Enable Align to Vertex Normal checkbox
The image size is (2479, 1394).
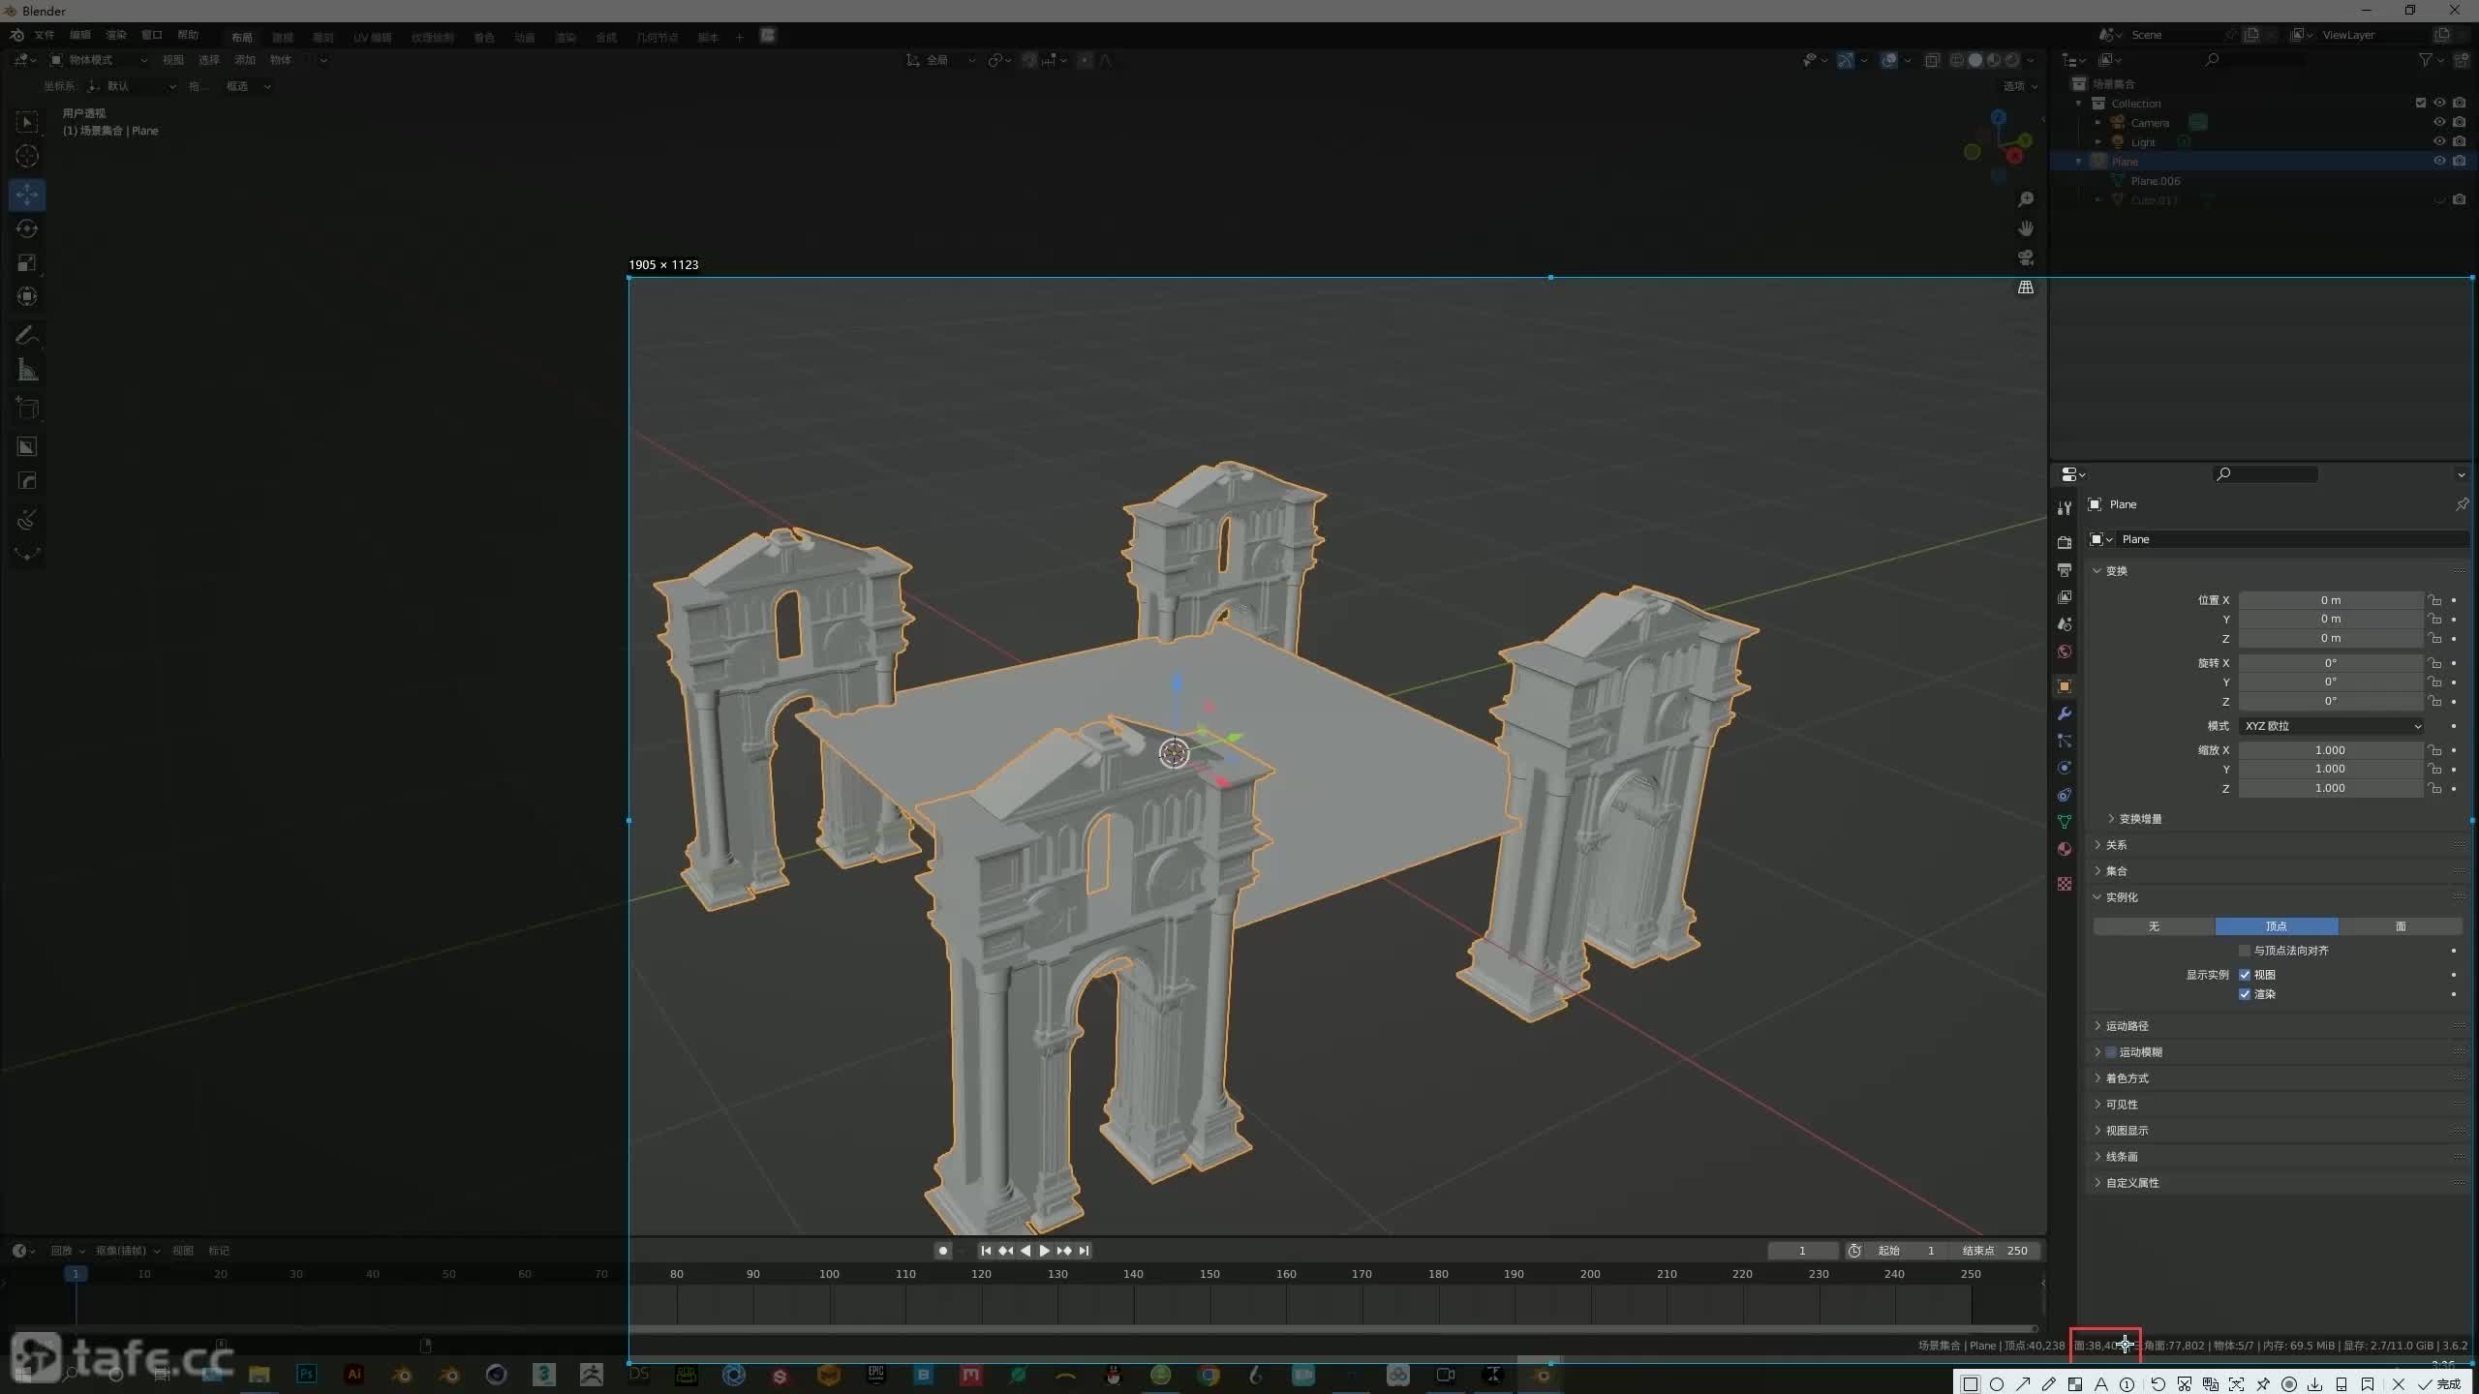2245,951
